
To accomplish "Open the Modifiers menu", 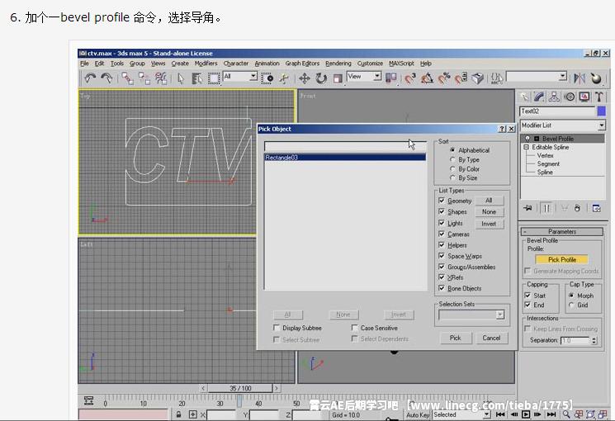I will coord(206,64).
